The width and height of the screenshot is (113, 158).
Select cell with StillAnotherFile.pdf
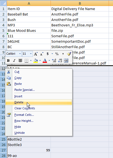click(80, 47)
